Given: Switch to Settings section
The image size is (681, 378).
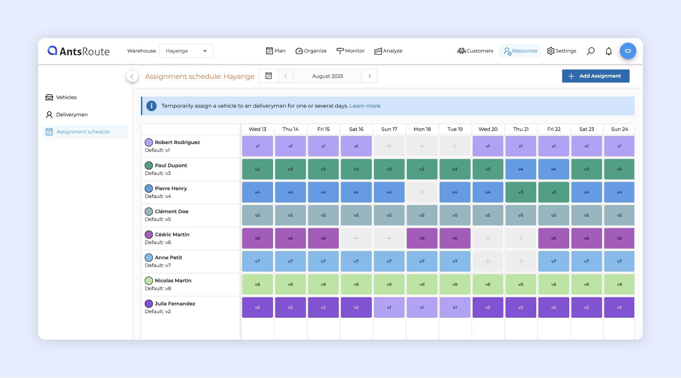Looking at the screenshot, I should click(x=561, y=51).
